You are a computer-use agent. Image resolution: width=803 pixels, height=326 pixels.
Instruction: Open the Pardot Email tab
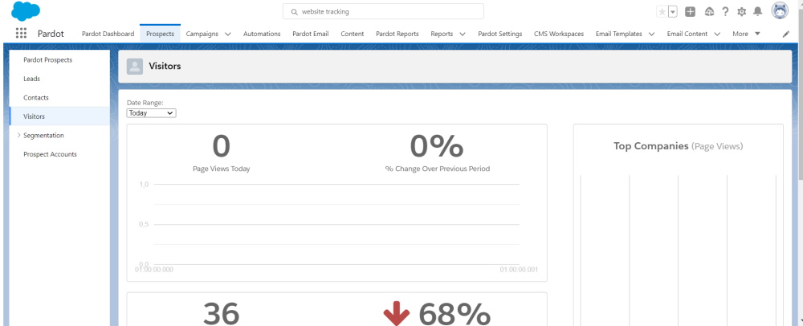click(x=310, y=34)
